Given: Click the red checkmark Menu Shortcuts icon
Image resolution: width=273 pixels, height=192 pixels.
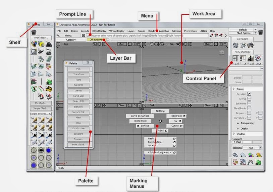Looking at the screenshot, I should point(258,58).
